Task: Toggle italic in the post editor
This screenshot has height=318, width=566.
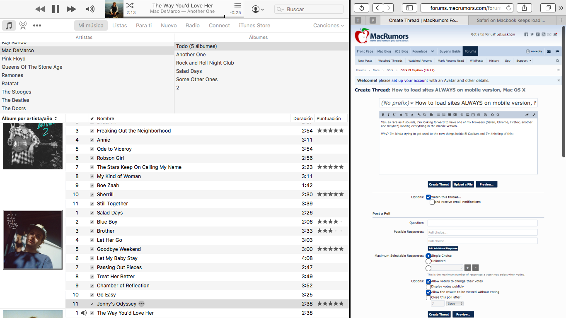Action: [389, 115]
